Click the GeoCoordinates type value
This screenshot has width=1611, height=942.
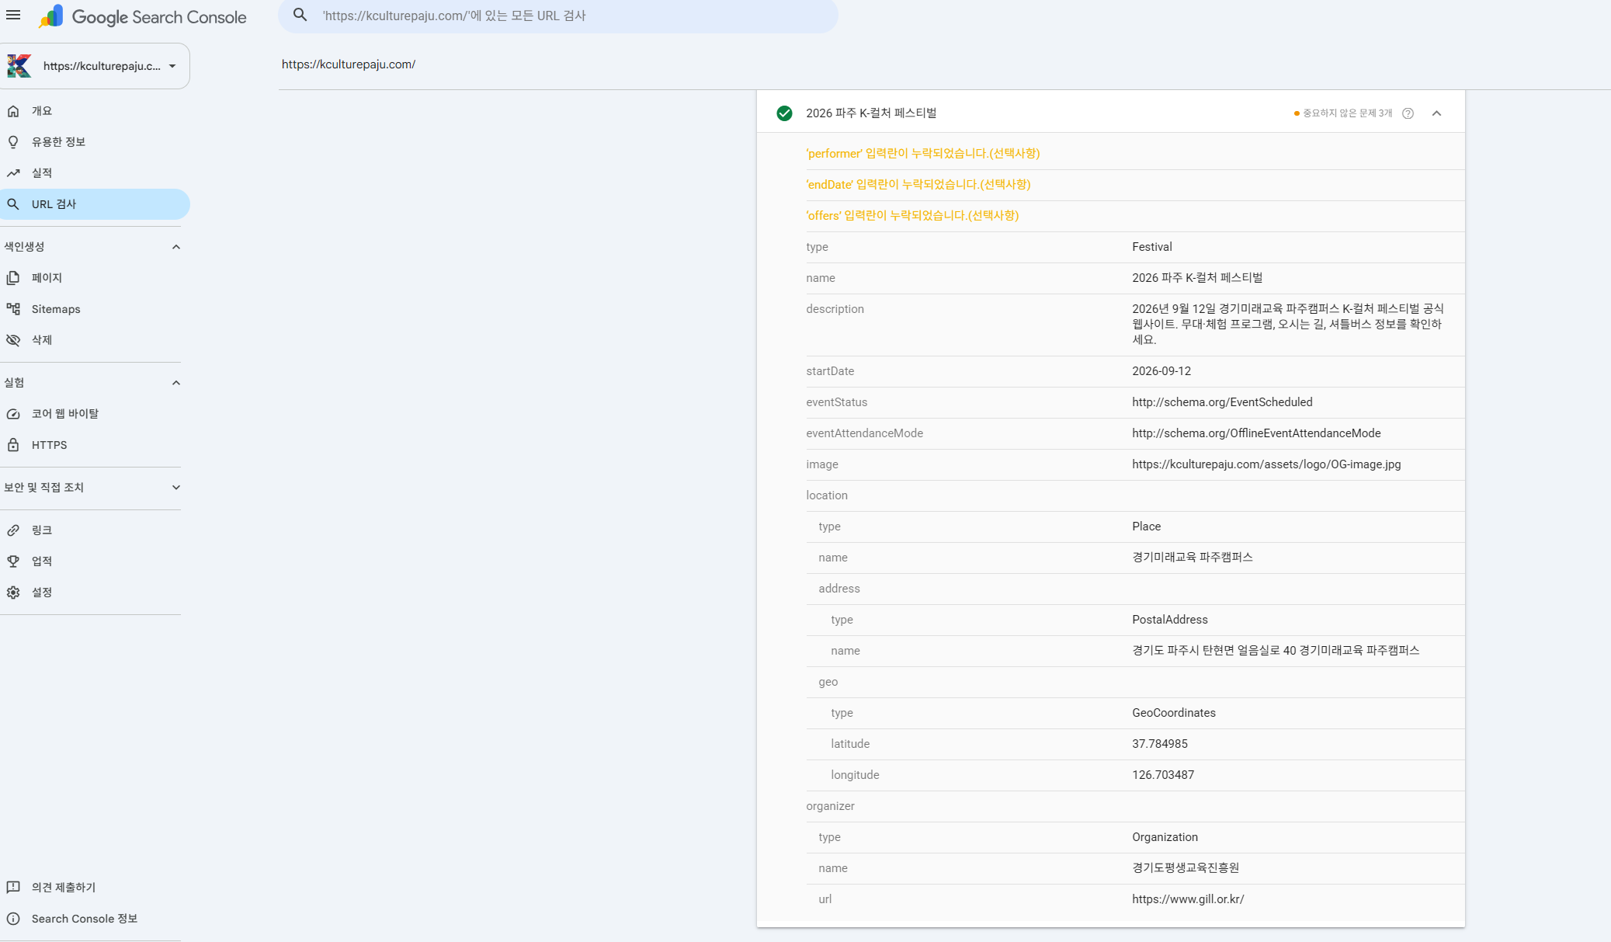pos(1173,713)
